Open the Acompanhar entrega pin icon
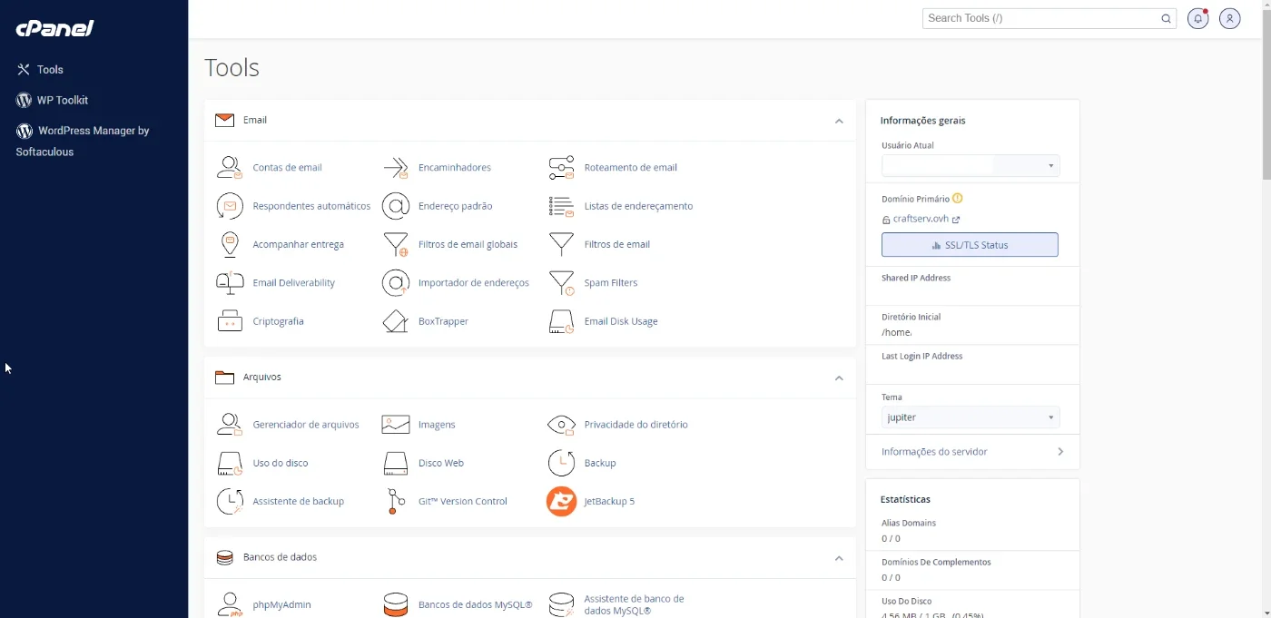This screenshot has height=618, width=1271. [230, 244]
